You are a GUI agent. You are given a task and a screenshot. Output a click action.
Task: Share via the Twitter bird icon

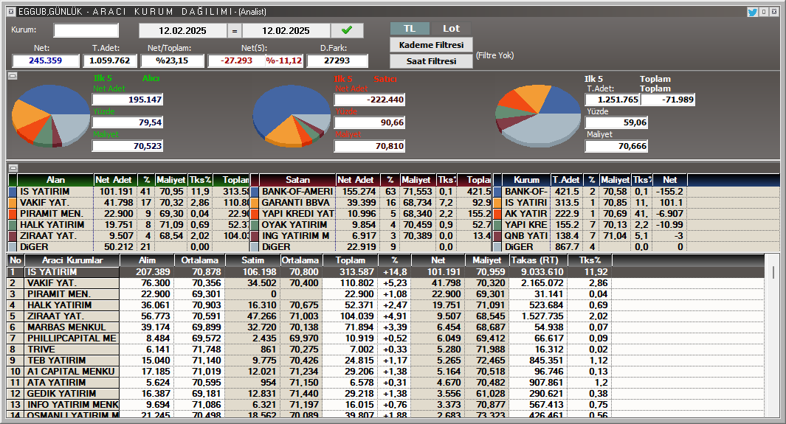pyautogui.click(x=752, y=12)
